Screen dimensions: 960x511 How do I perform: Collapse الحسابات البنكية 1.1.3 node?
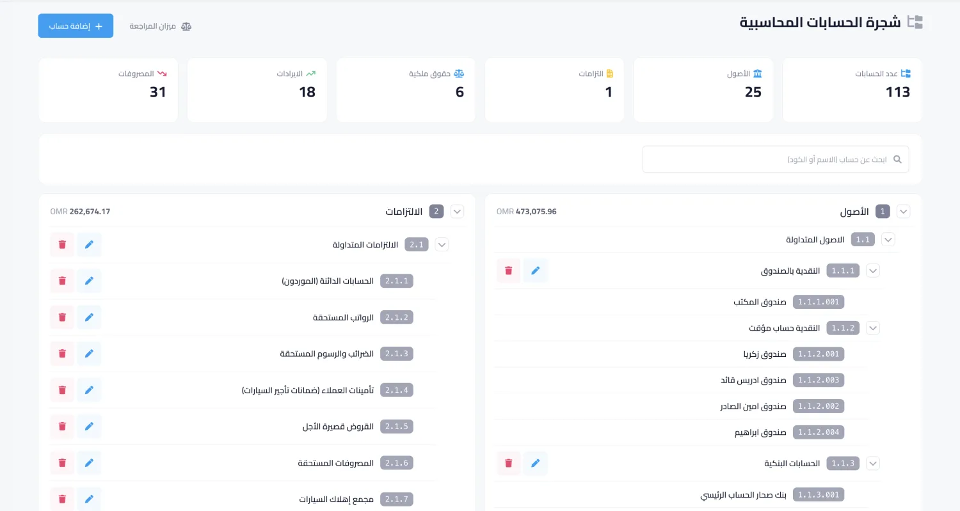(x=873, y=463)
